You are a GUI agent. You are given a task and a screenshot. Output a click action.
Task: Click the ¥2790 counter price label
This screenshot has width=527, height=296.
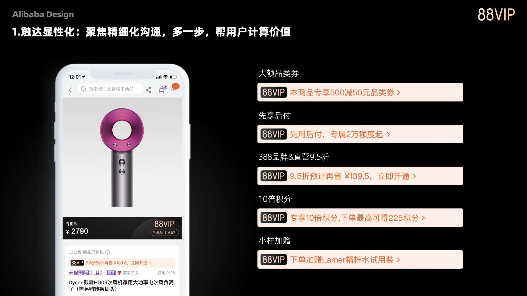(77, 231)
